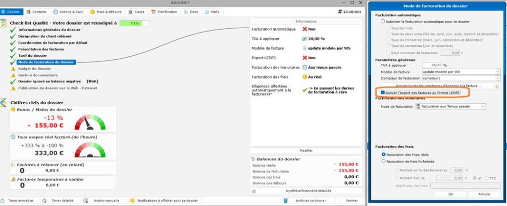The image size is (507, 206).
Task: Click the Timer détaillé icon
Action: pos(44,201)
